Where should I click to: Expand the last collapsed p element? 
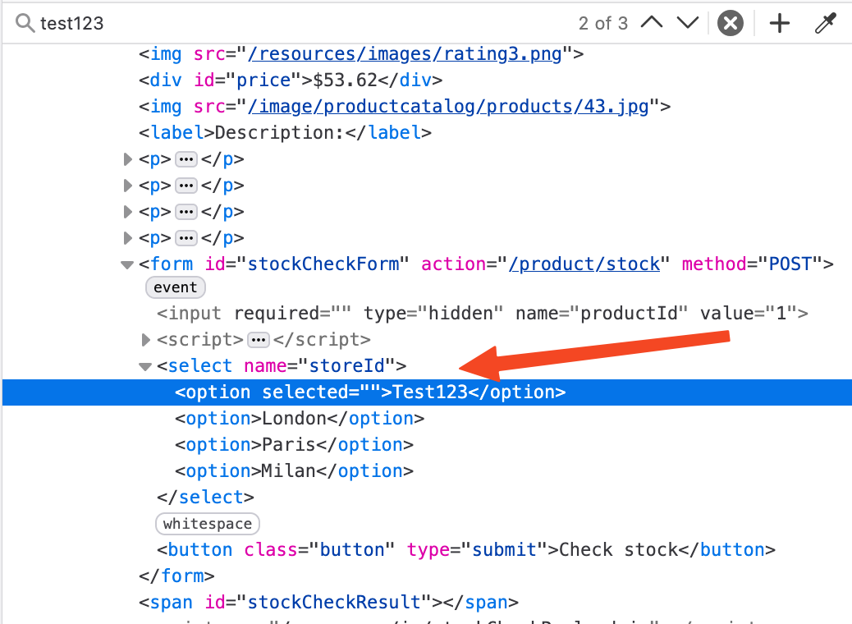tap(127, 238)
